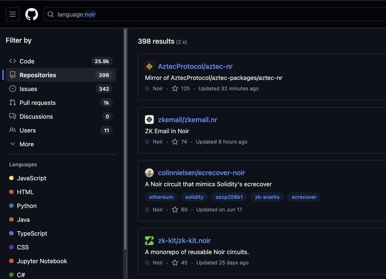Click the Pull requests branch icon

(x=13, y=103)
